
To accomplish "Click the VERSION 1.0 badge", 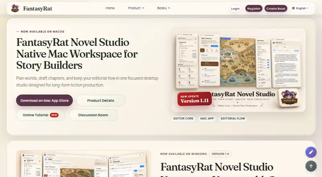I will point(220,154).
